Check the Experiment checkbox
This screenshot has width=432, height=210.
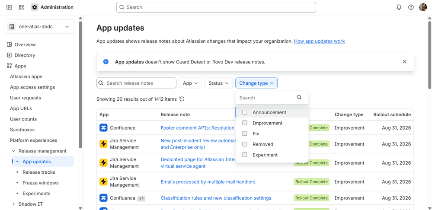pyautogui.click(x=245, y=155)
